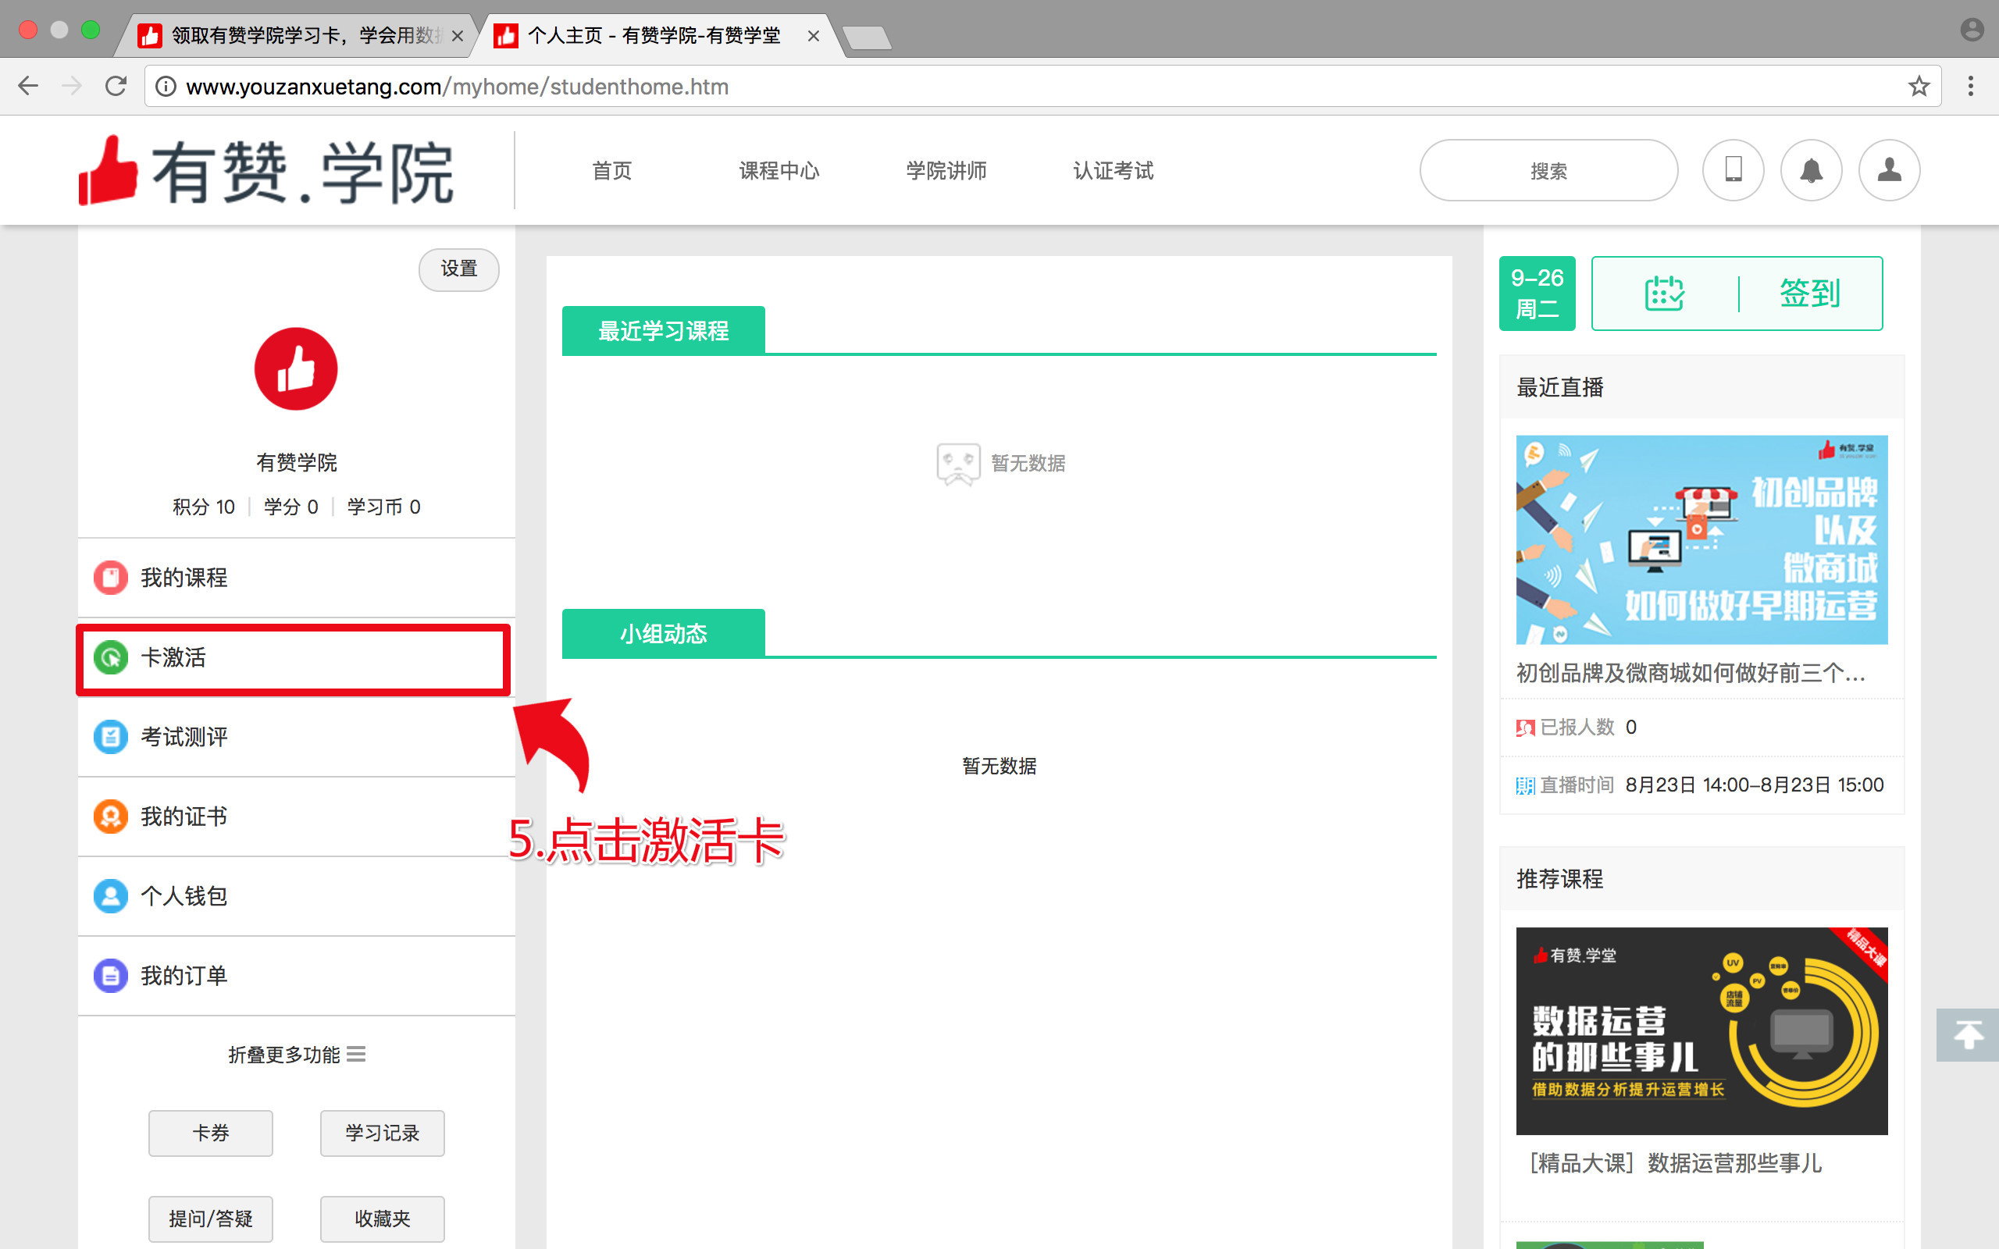This screenshot has width=1999, height=1249.
Task: Click 学分 0 credits value
Action: 290,507
